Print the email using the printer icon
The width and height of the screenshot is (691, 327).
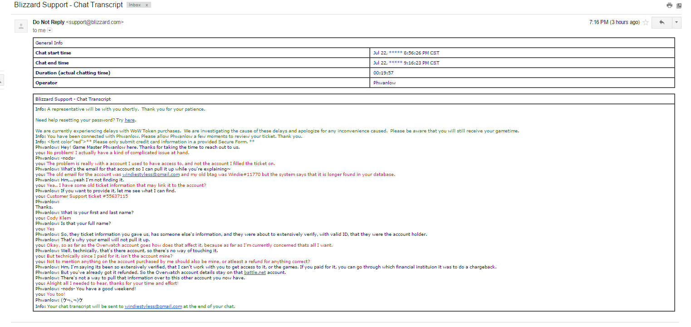tap(669, 5)
